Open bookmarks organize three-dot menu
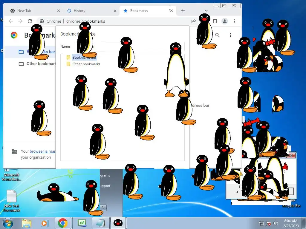The image size is (306, 229). click(x=231, y=35)
